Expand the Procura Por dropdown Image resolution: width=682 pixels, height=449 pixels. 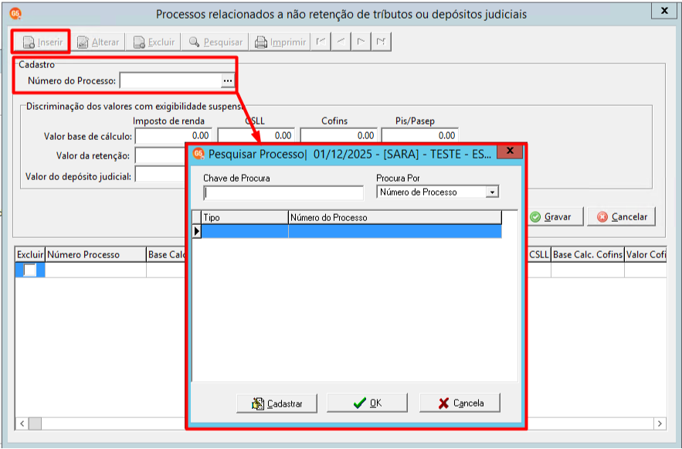click(x=492, y=192)
